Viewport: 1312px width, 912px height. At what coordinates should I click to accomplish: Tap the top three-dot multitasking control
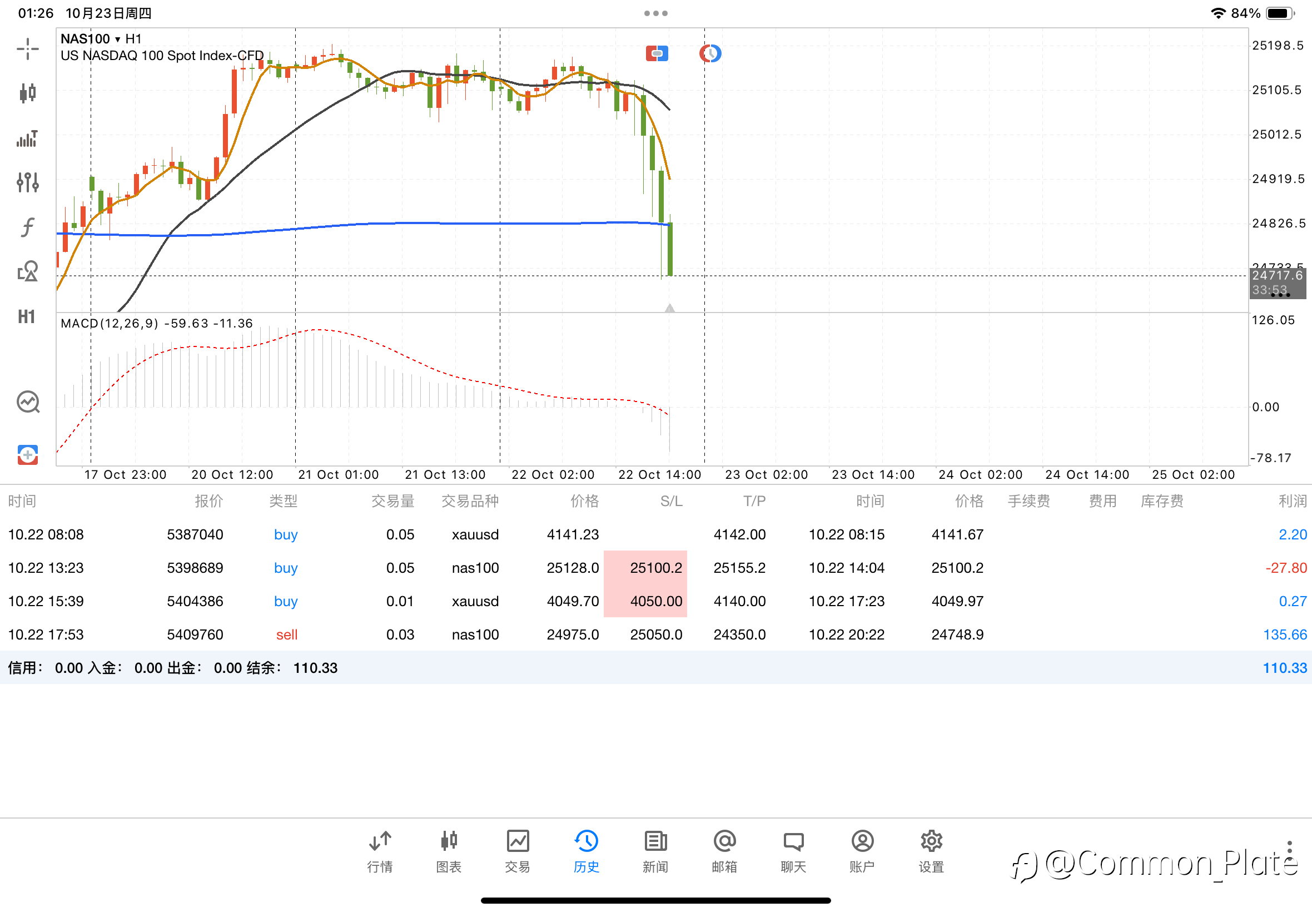(655, 13)
